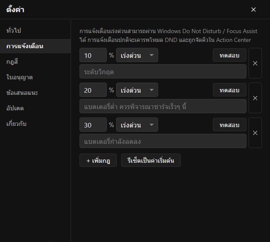Open the อัปเดต section
Image resolution: width=270 pixels, height=242 pixels.
(35, 108)
